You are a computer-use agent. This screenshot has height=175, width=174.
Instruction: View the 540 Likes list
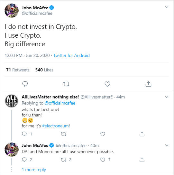click(44, 70)
